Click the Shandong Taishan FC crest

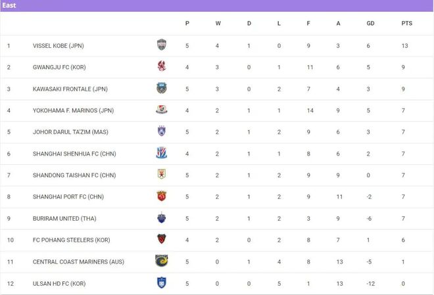(162, 174)
